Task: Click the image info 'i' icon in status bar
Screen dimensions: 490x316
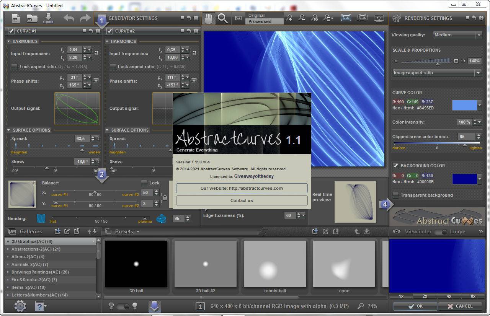Action: [200, 306]
